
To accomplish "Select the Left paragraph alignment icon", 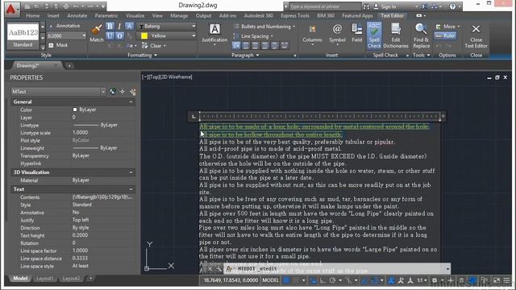I will (246, 45).
